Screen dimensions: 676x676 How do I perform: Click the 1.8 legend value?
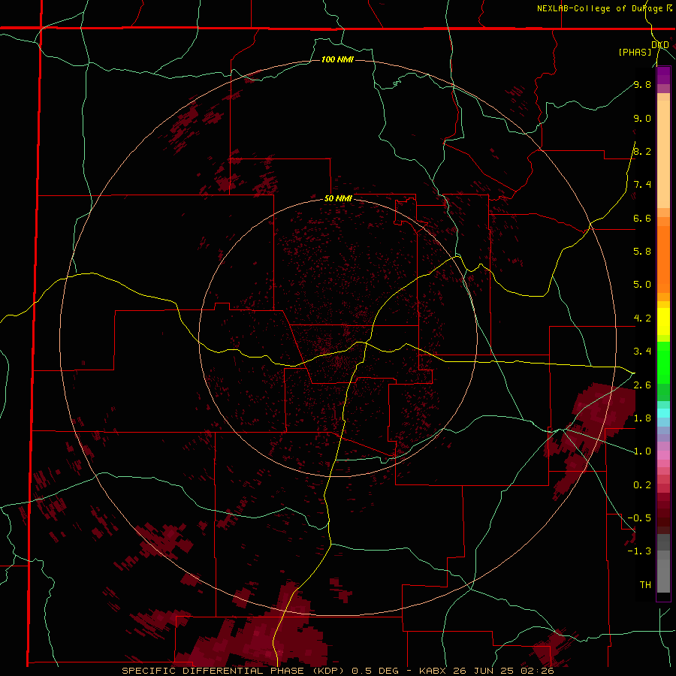642,418
